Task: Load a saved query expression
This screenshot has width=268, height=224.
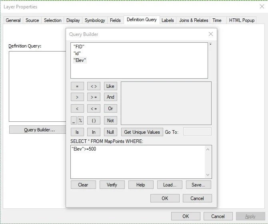Action: coord(170,185)
